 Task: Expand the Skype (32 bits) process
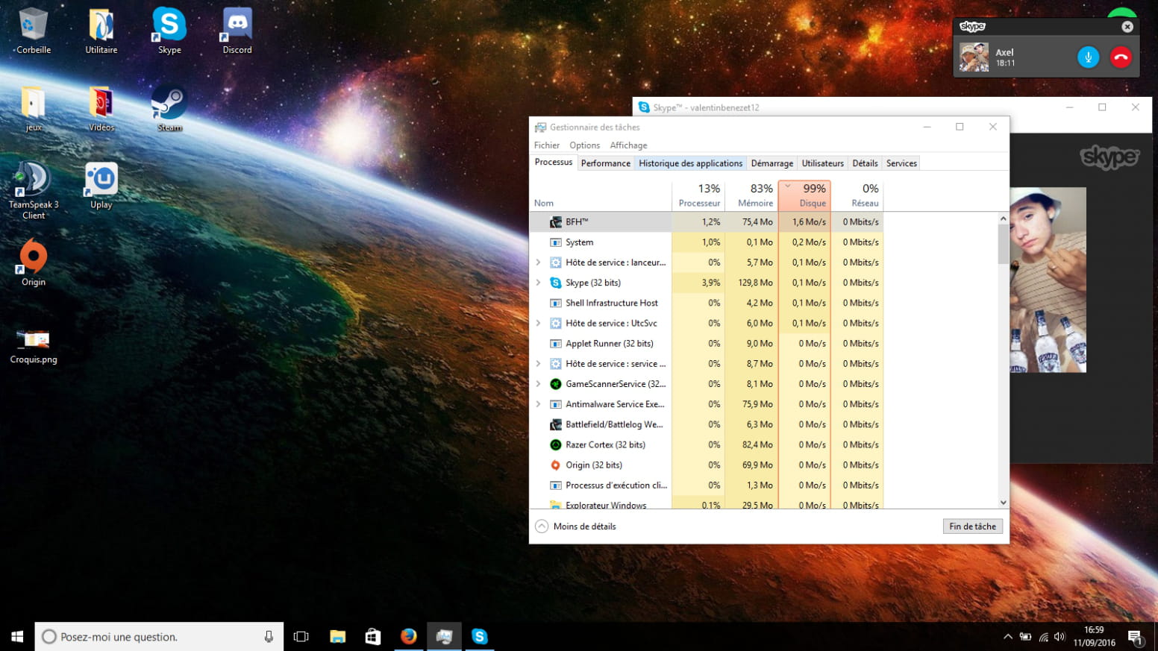tap(538, 283)
